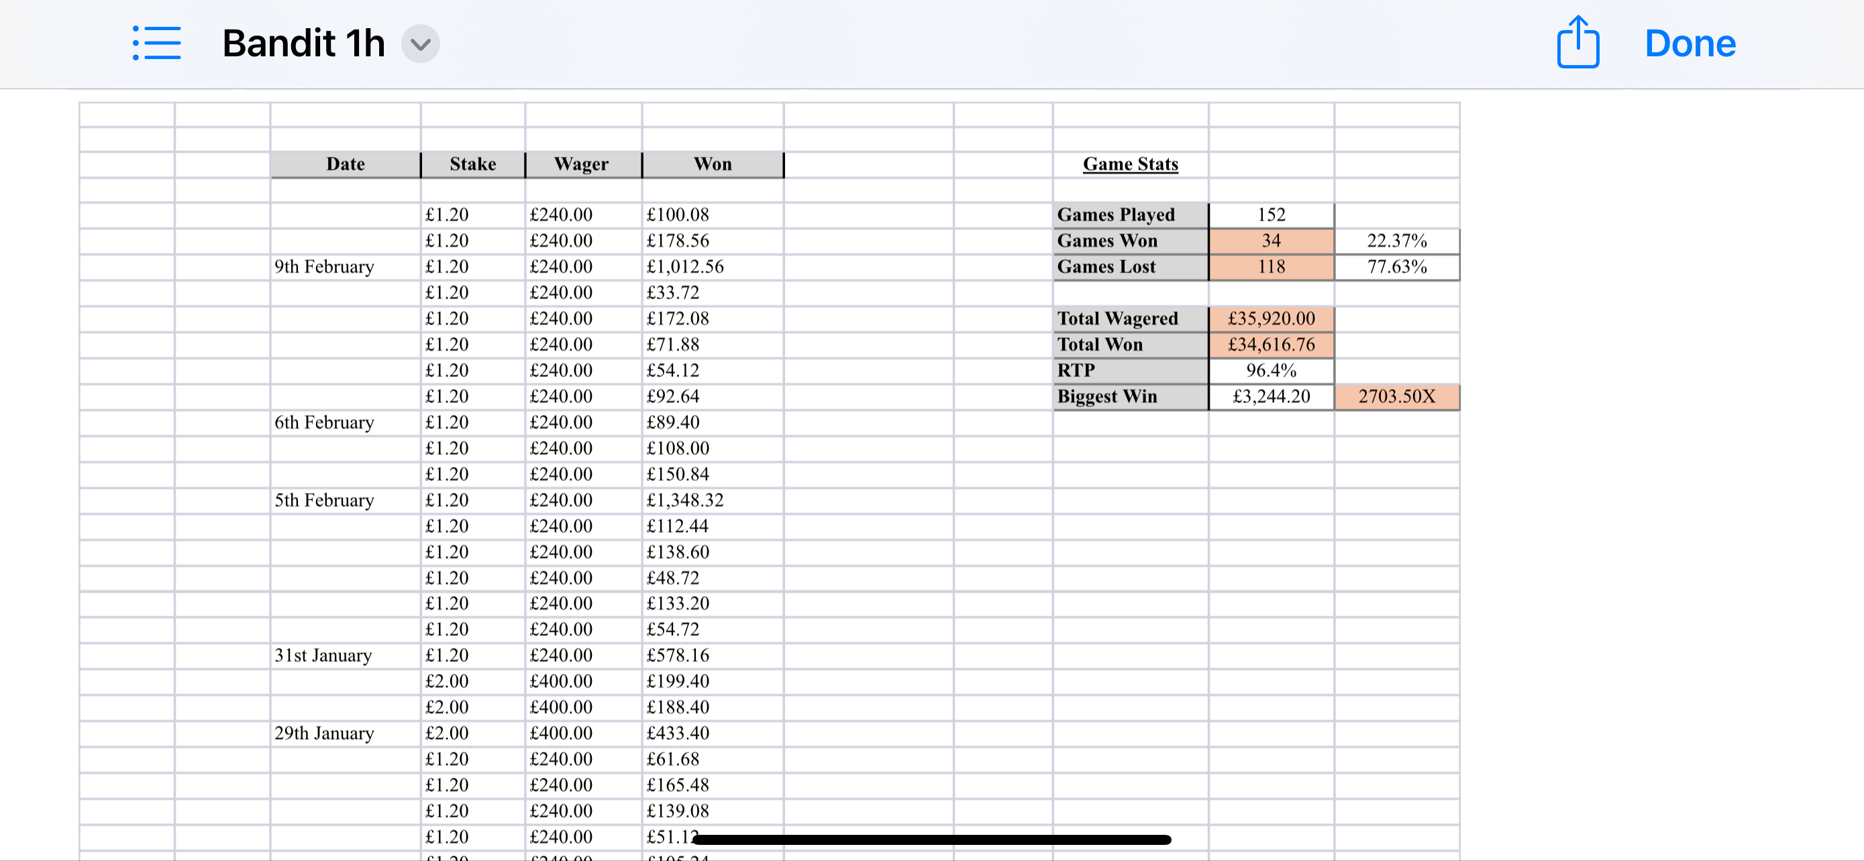
Task: Select the Wager column header
Action: click(582, 164)
